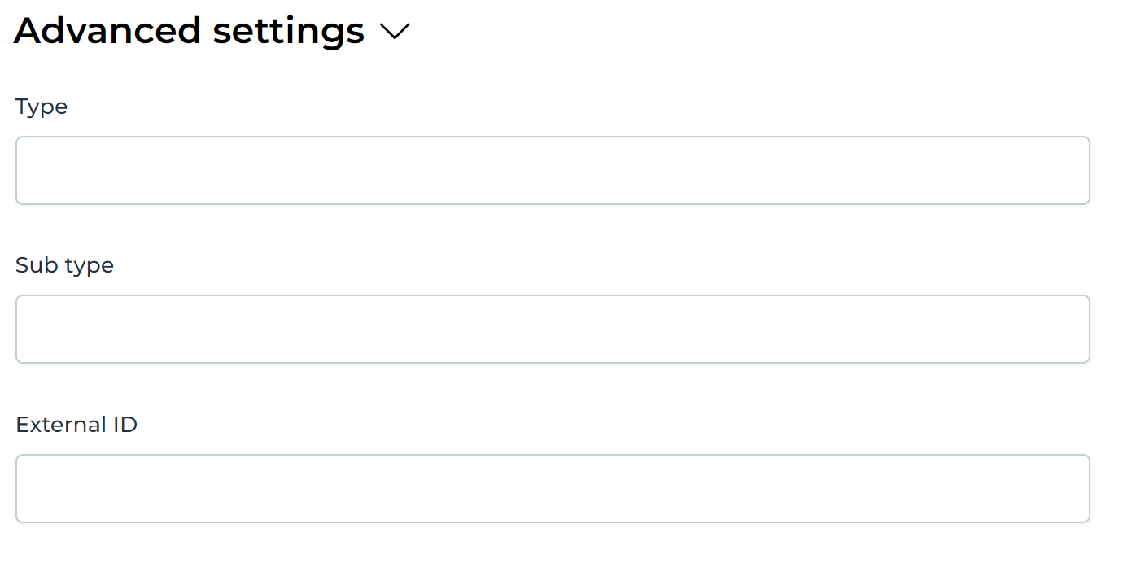Focus the input below the Sub type label

tap(553, 329)
